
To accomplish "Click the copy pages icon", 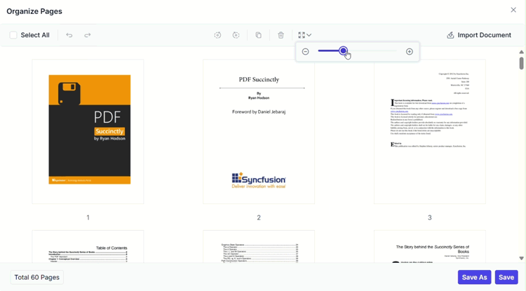I will [258, 35].
